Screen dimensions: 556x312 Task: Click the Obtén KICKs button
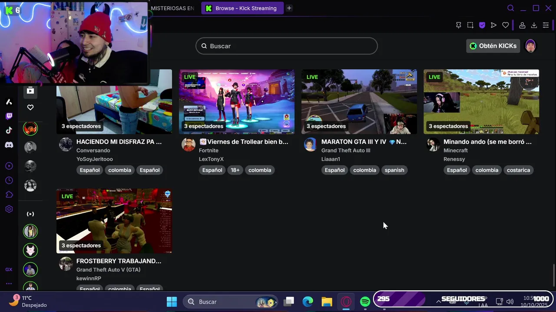pyautogui.click(x=493, y=46)
